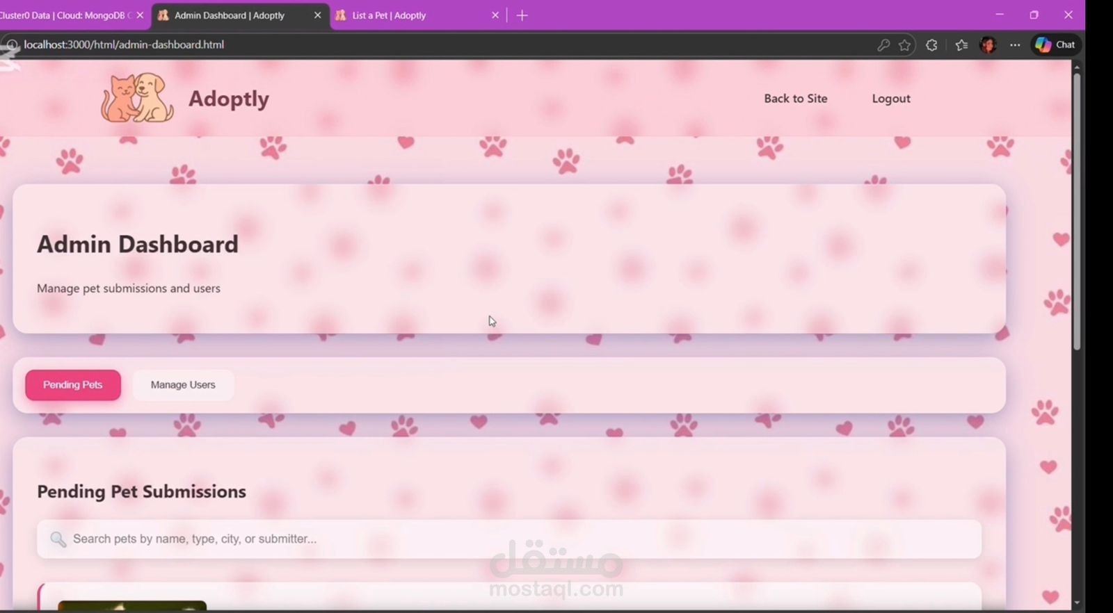Click the Admin Dashboard heading
This screenshot has height=613, width=1113.
(x=138, y=245)
